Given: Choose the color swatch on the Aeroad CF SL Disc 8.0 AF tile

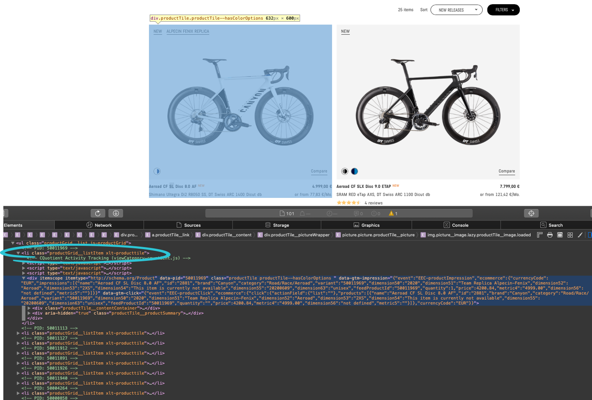Looking at the screenshot, I should click(x=157, y=171).
